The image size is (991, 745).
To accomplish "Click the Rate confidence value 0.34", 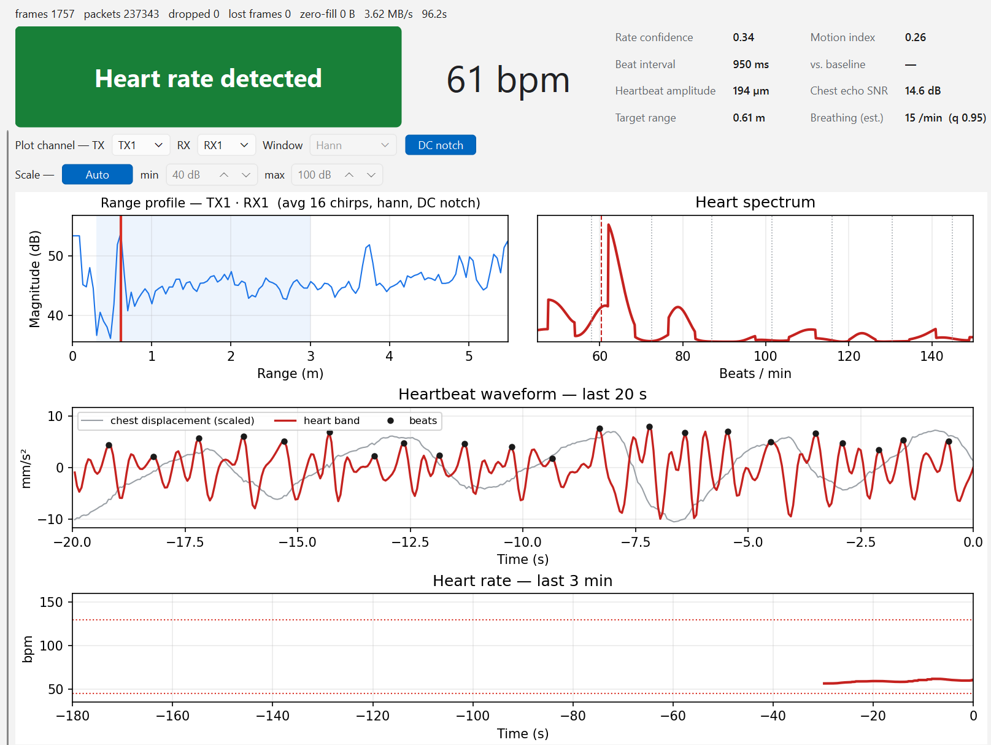I will click(743, 37).
